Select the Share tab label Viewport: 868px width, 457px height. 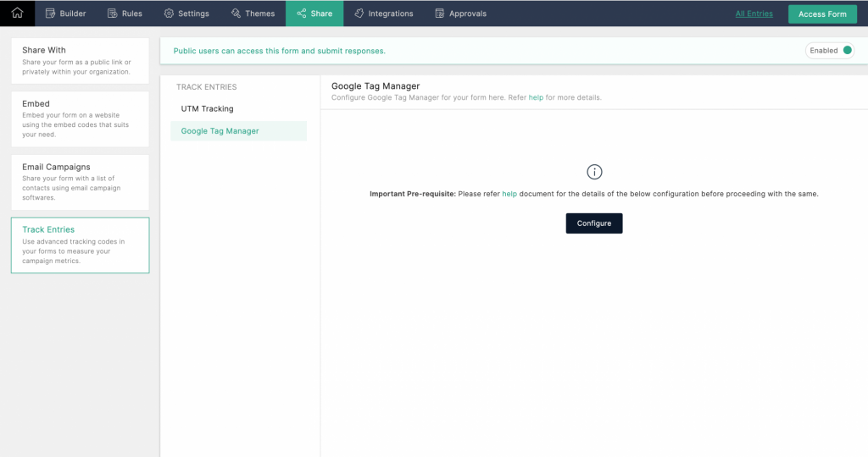[x=321, y=14]
